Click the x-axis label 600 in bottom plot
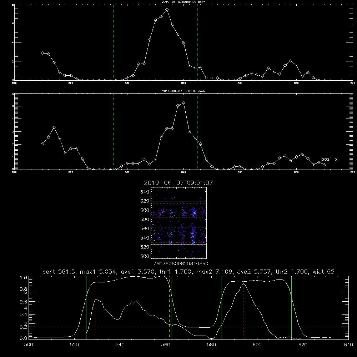The image size is (357, 357). click(x=257, y=345)
